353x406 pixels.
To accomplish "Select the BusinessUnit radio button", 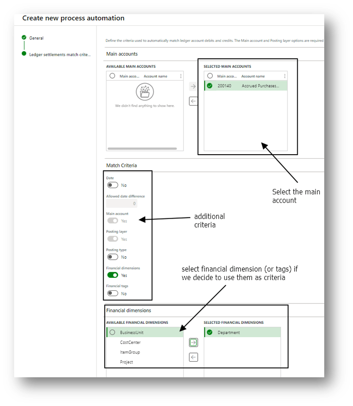I will pyautogui.click(x=112, y=333).
